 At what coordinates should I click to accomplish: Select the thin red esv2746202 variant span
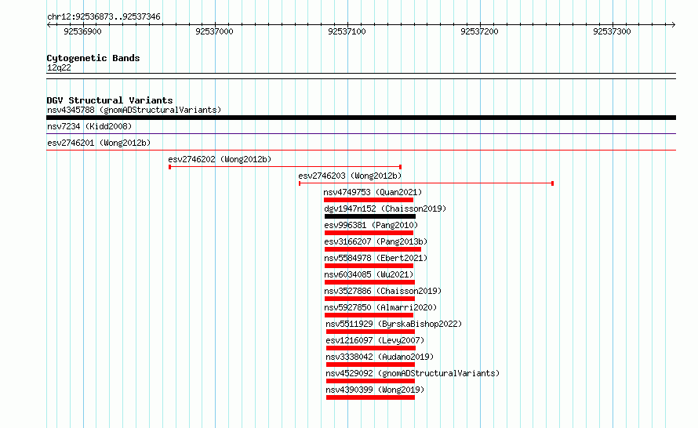285,167
